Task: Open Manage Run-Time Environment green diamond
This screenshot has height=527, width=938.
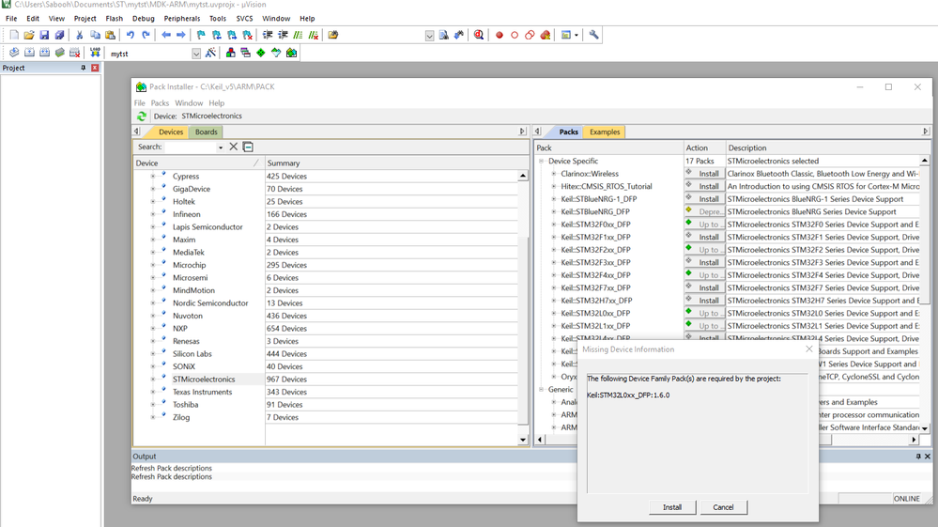Action: point(261,54)
